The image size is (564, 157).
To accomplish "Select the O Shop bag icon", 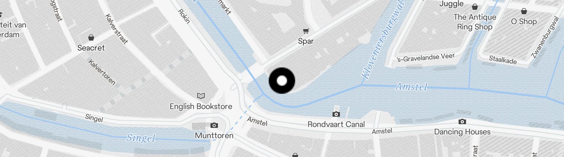I will point(524,11).
